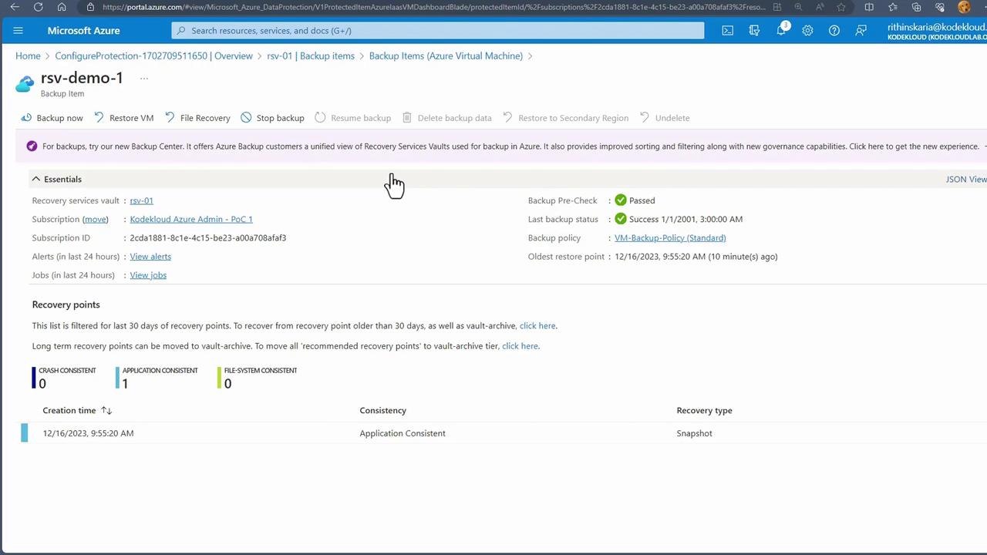
Task: Open ConfigureProtection Overview breadcrumb
Action: pos(154,56)
